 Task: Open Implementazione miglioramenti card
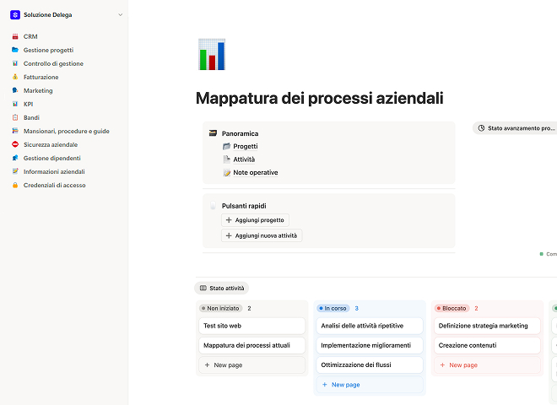tap(370, 345)
